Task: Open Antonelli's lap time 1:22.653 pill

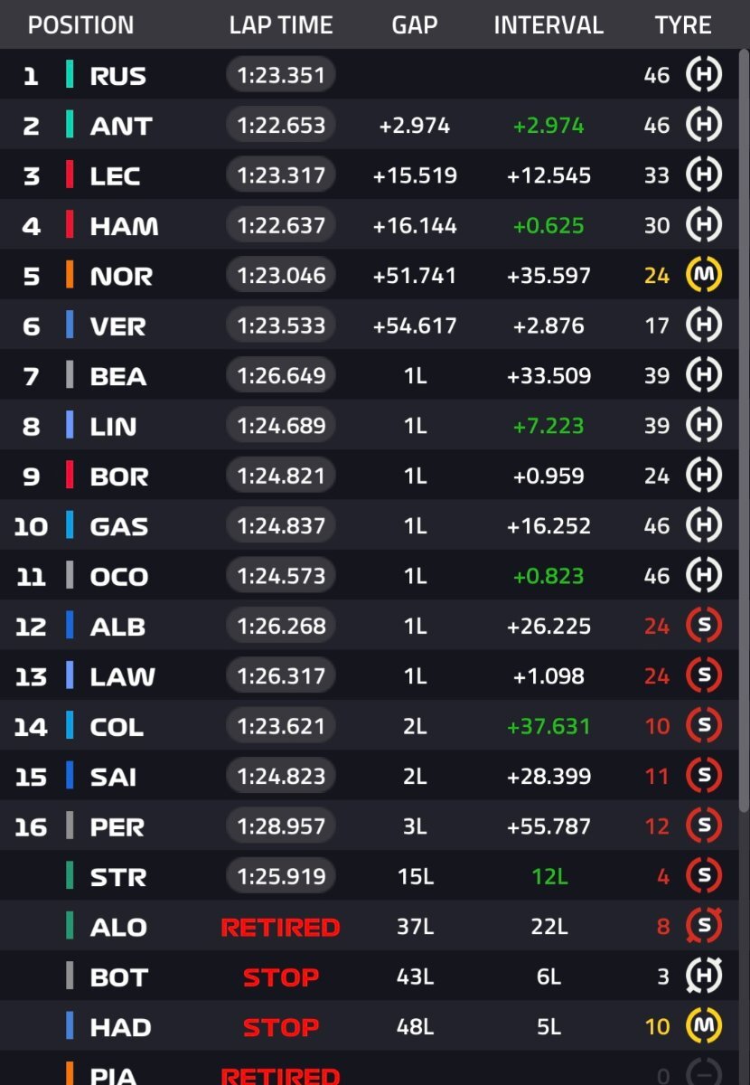Action: click(281, 125)
